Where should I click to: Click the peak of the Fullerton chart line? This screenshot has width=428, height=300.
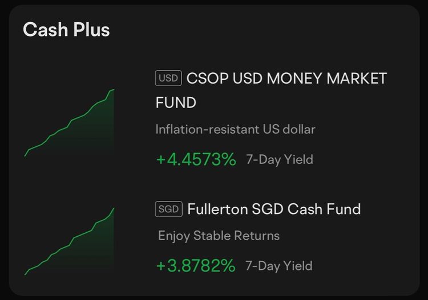click(114, 208)
